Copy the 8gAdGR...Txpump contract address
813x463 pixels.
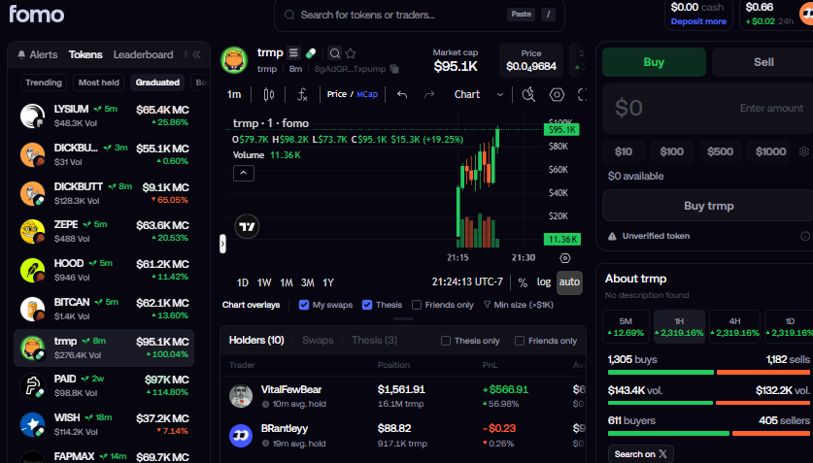(x=394, y=69)
